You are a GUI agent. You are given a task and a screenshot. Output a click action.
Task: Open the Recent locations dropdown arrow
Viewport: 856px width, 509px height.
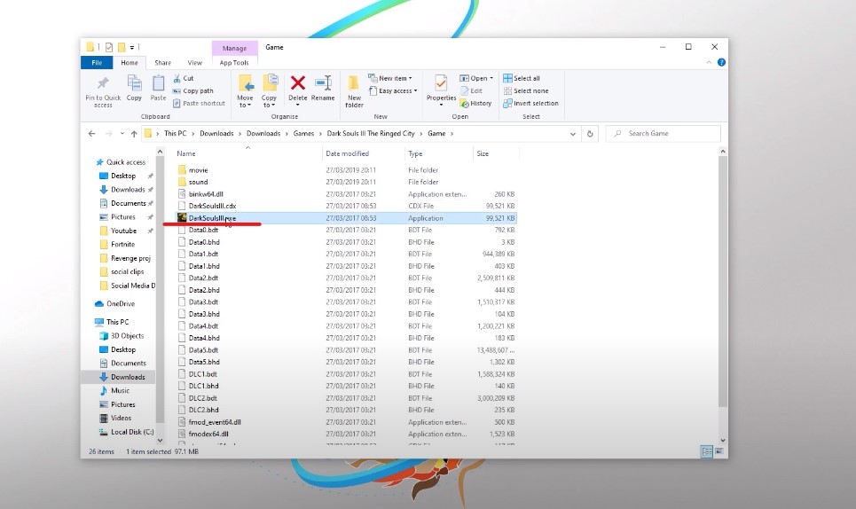pyautogui.click(x=122, y=134)
